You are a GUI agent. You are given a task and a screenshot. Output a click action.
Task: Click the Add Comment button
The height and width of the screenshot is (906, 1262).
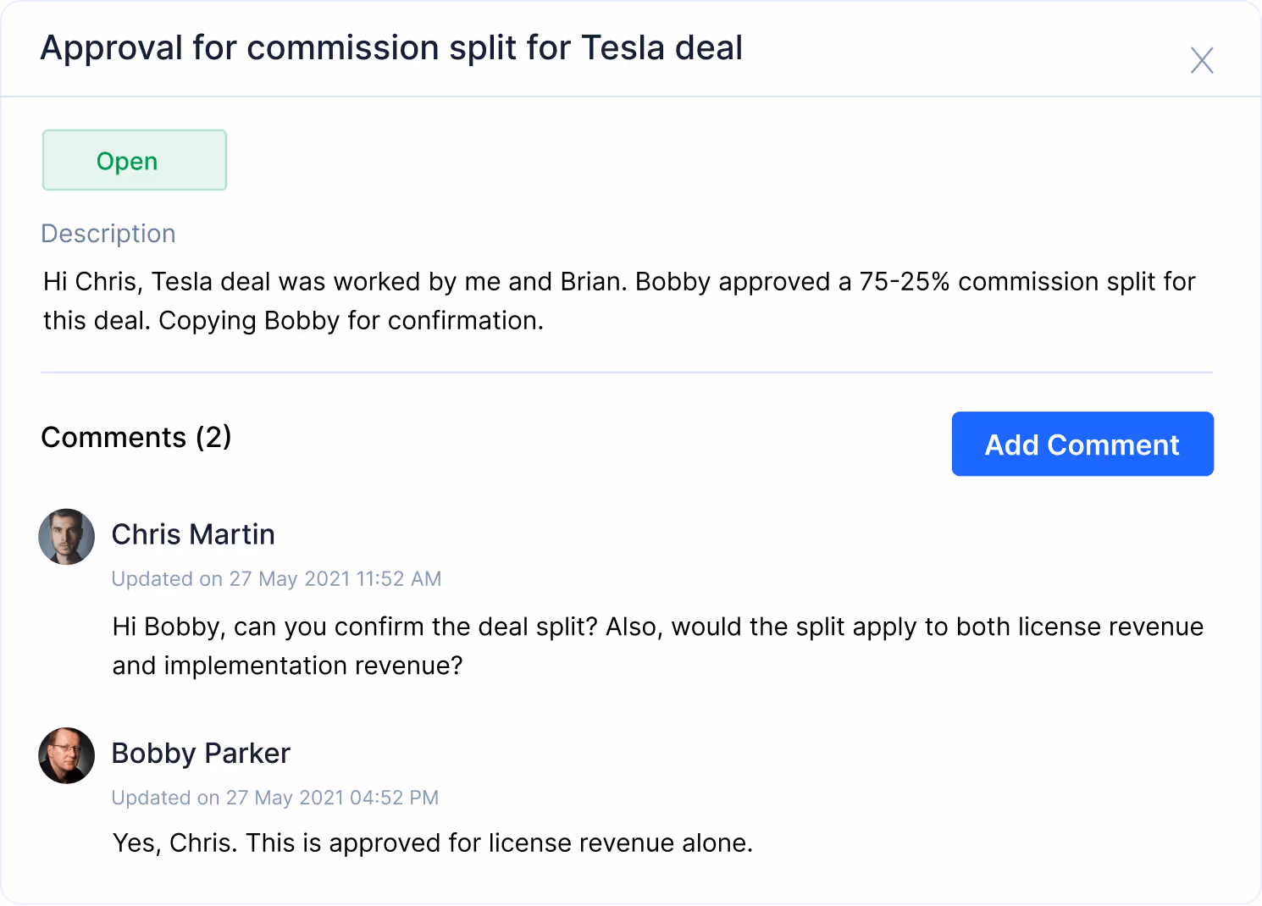(x=1082, y=444)
